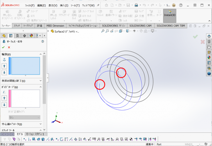Open the Surface-Loft help question icon
The width and height of the screenshot is (212, 146).
click(x=43, y=42)
